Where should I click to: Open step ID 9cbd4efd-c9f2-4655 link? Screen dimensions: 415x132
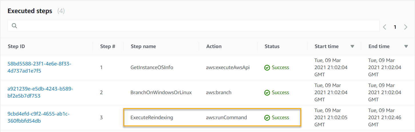click(38, 117)
